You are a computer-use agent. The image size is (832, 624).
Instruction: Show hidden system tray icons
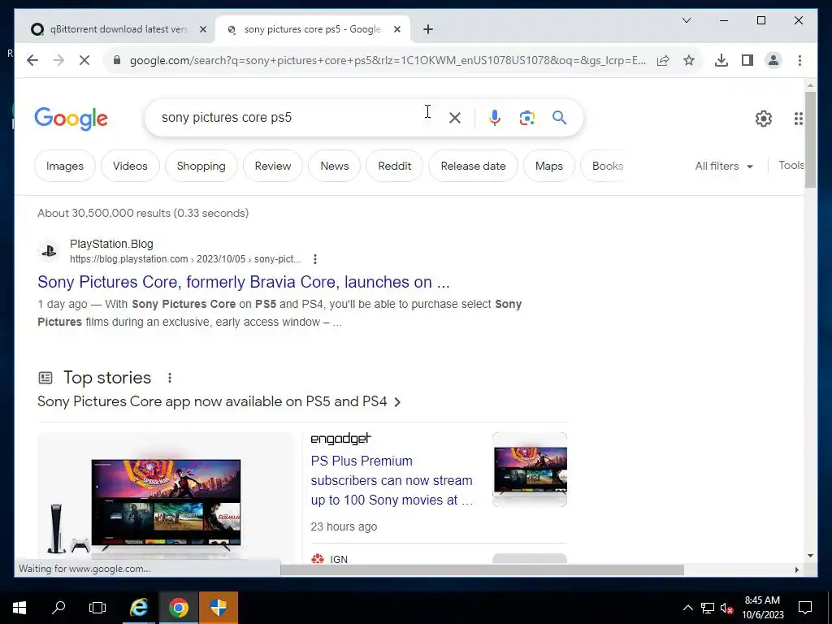tap(687, 608)
